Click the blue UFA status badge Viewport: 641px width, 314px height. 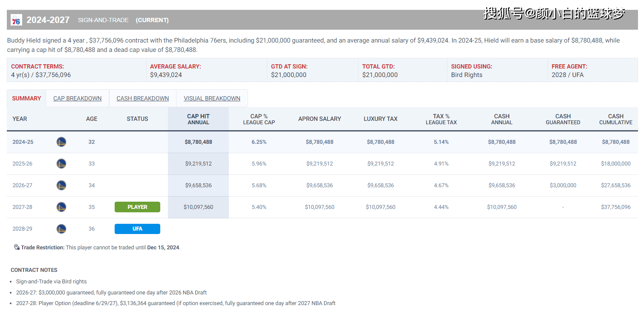click(x=137, y=229)
